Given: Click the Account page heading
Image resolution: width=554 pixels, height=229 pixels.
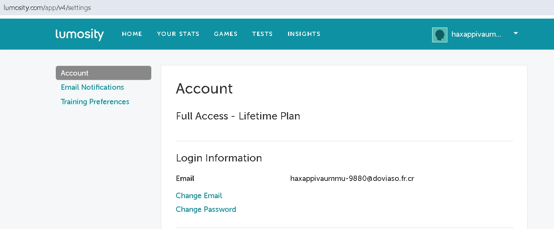Looking at the screenshot, I should (x=204, y=89).
